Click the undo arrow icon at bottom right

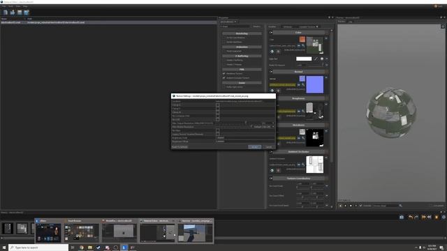click(410, 217)
